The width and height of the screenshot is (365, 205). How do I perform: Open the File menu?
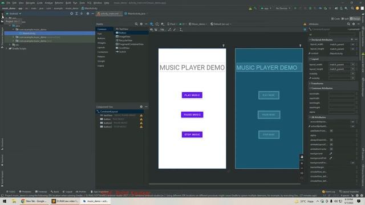tap(9, 3)
